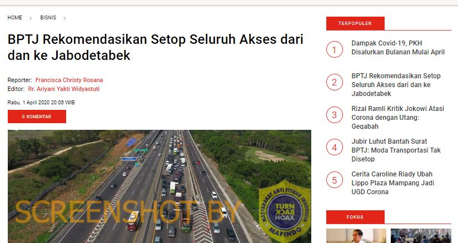458x243 pixels.
Task: Select the TERPOPULER tab header
Action: [x=355, y=23]
